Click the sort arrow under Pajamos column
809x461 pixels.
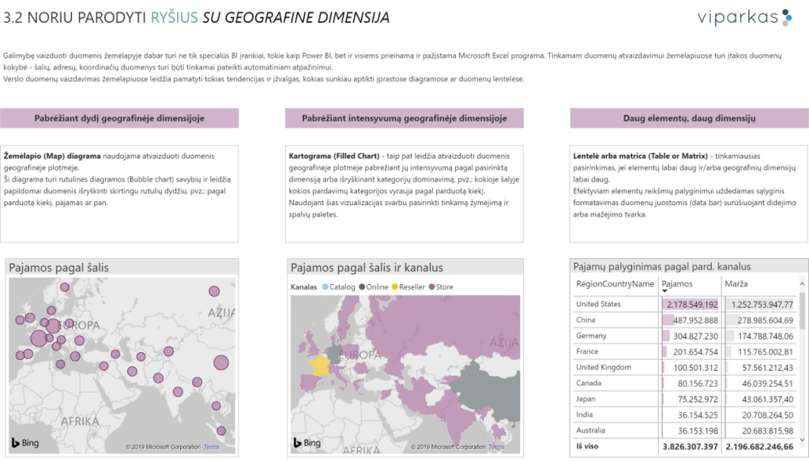click(x=664, y=291)
